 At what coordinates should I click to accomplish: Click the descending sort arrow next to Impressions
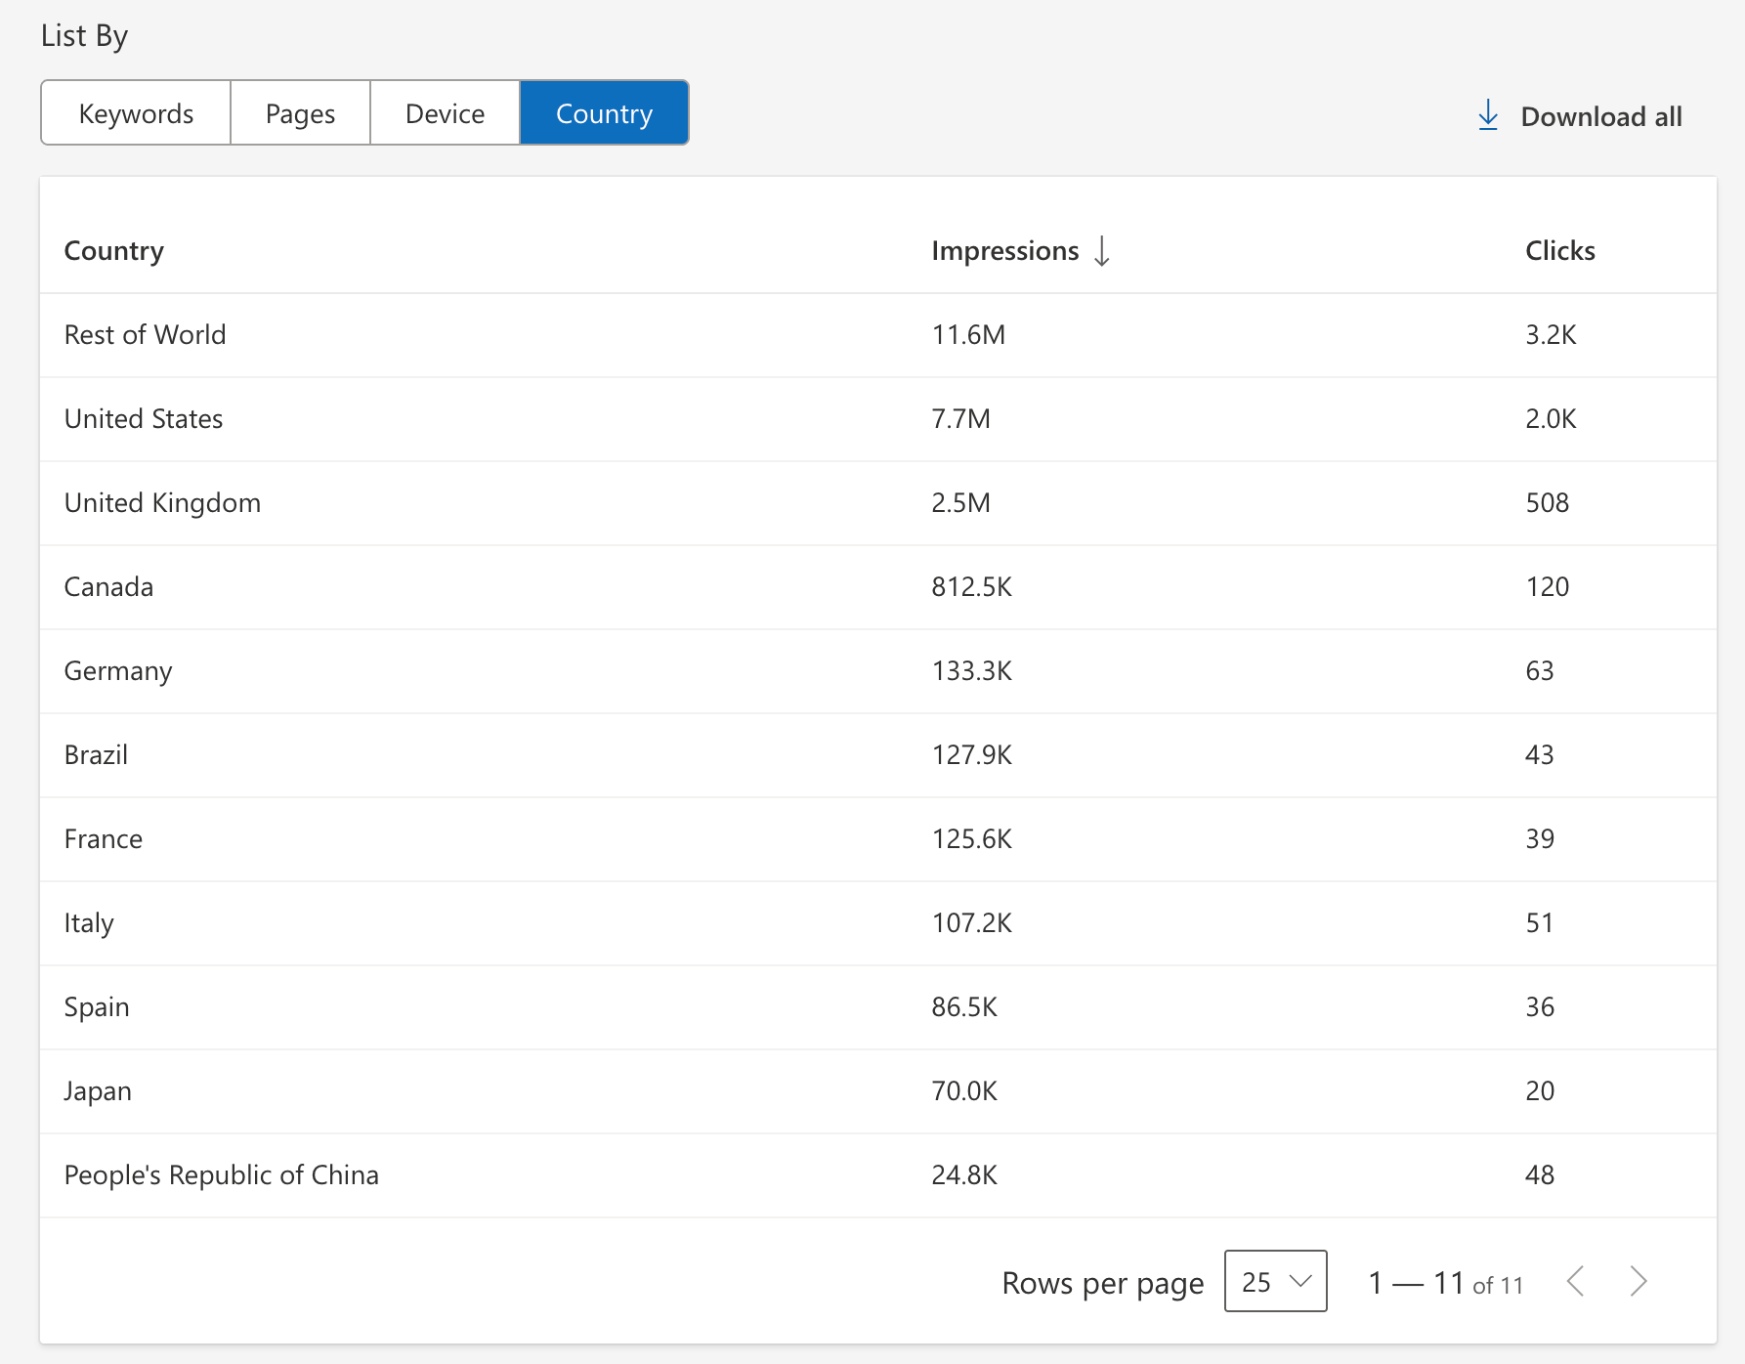click(x=1103, y=251)
